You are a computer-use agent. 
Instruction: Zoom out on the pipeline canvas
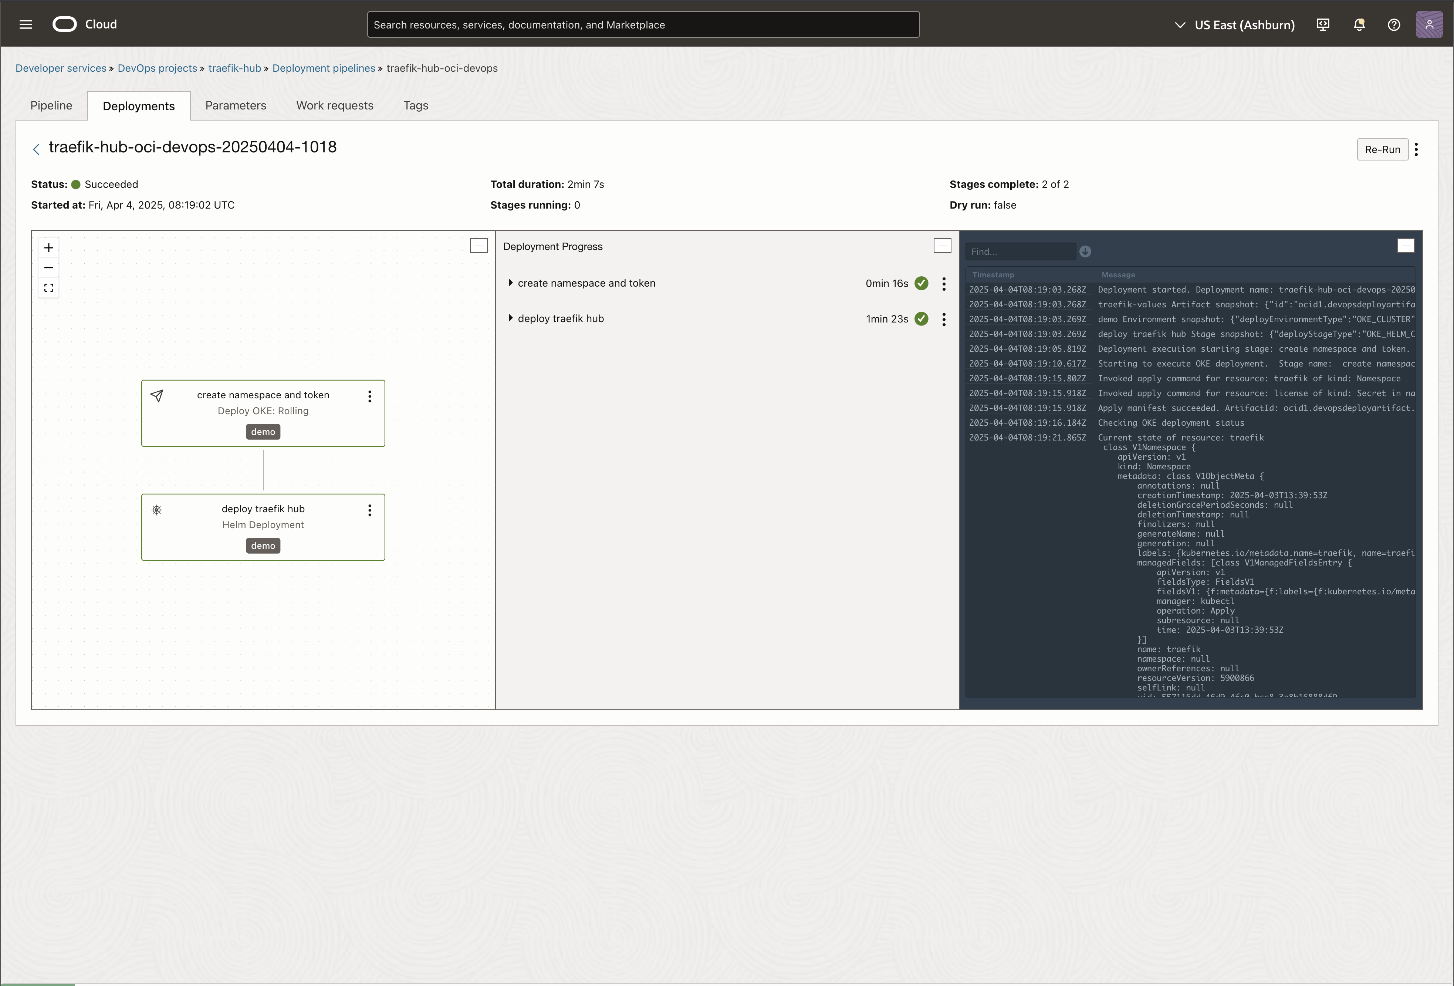[x=49, y=268]
